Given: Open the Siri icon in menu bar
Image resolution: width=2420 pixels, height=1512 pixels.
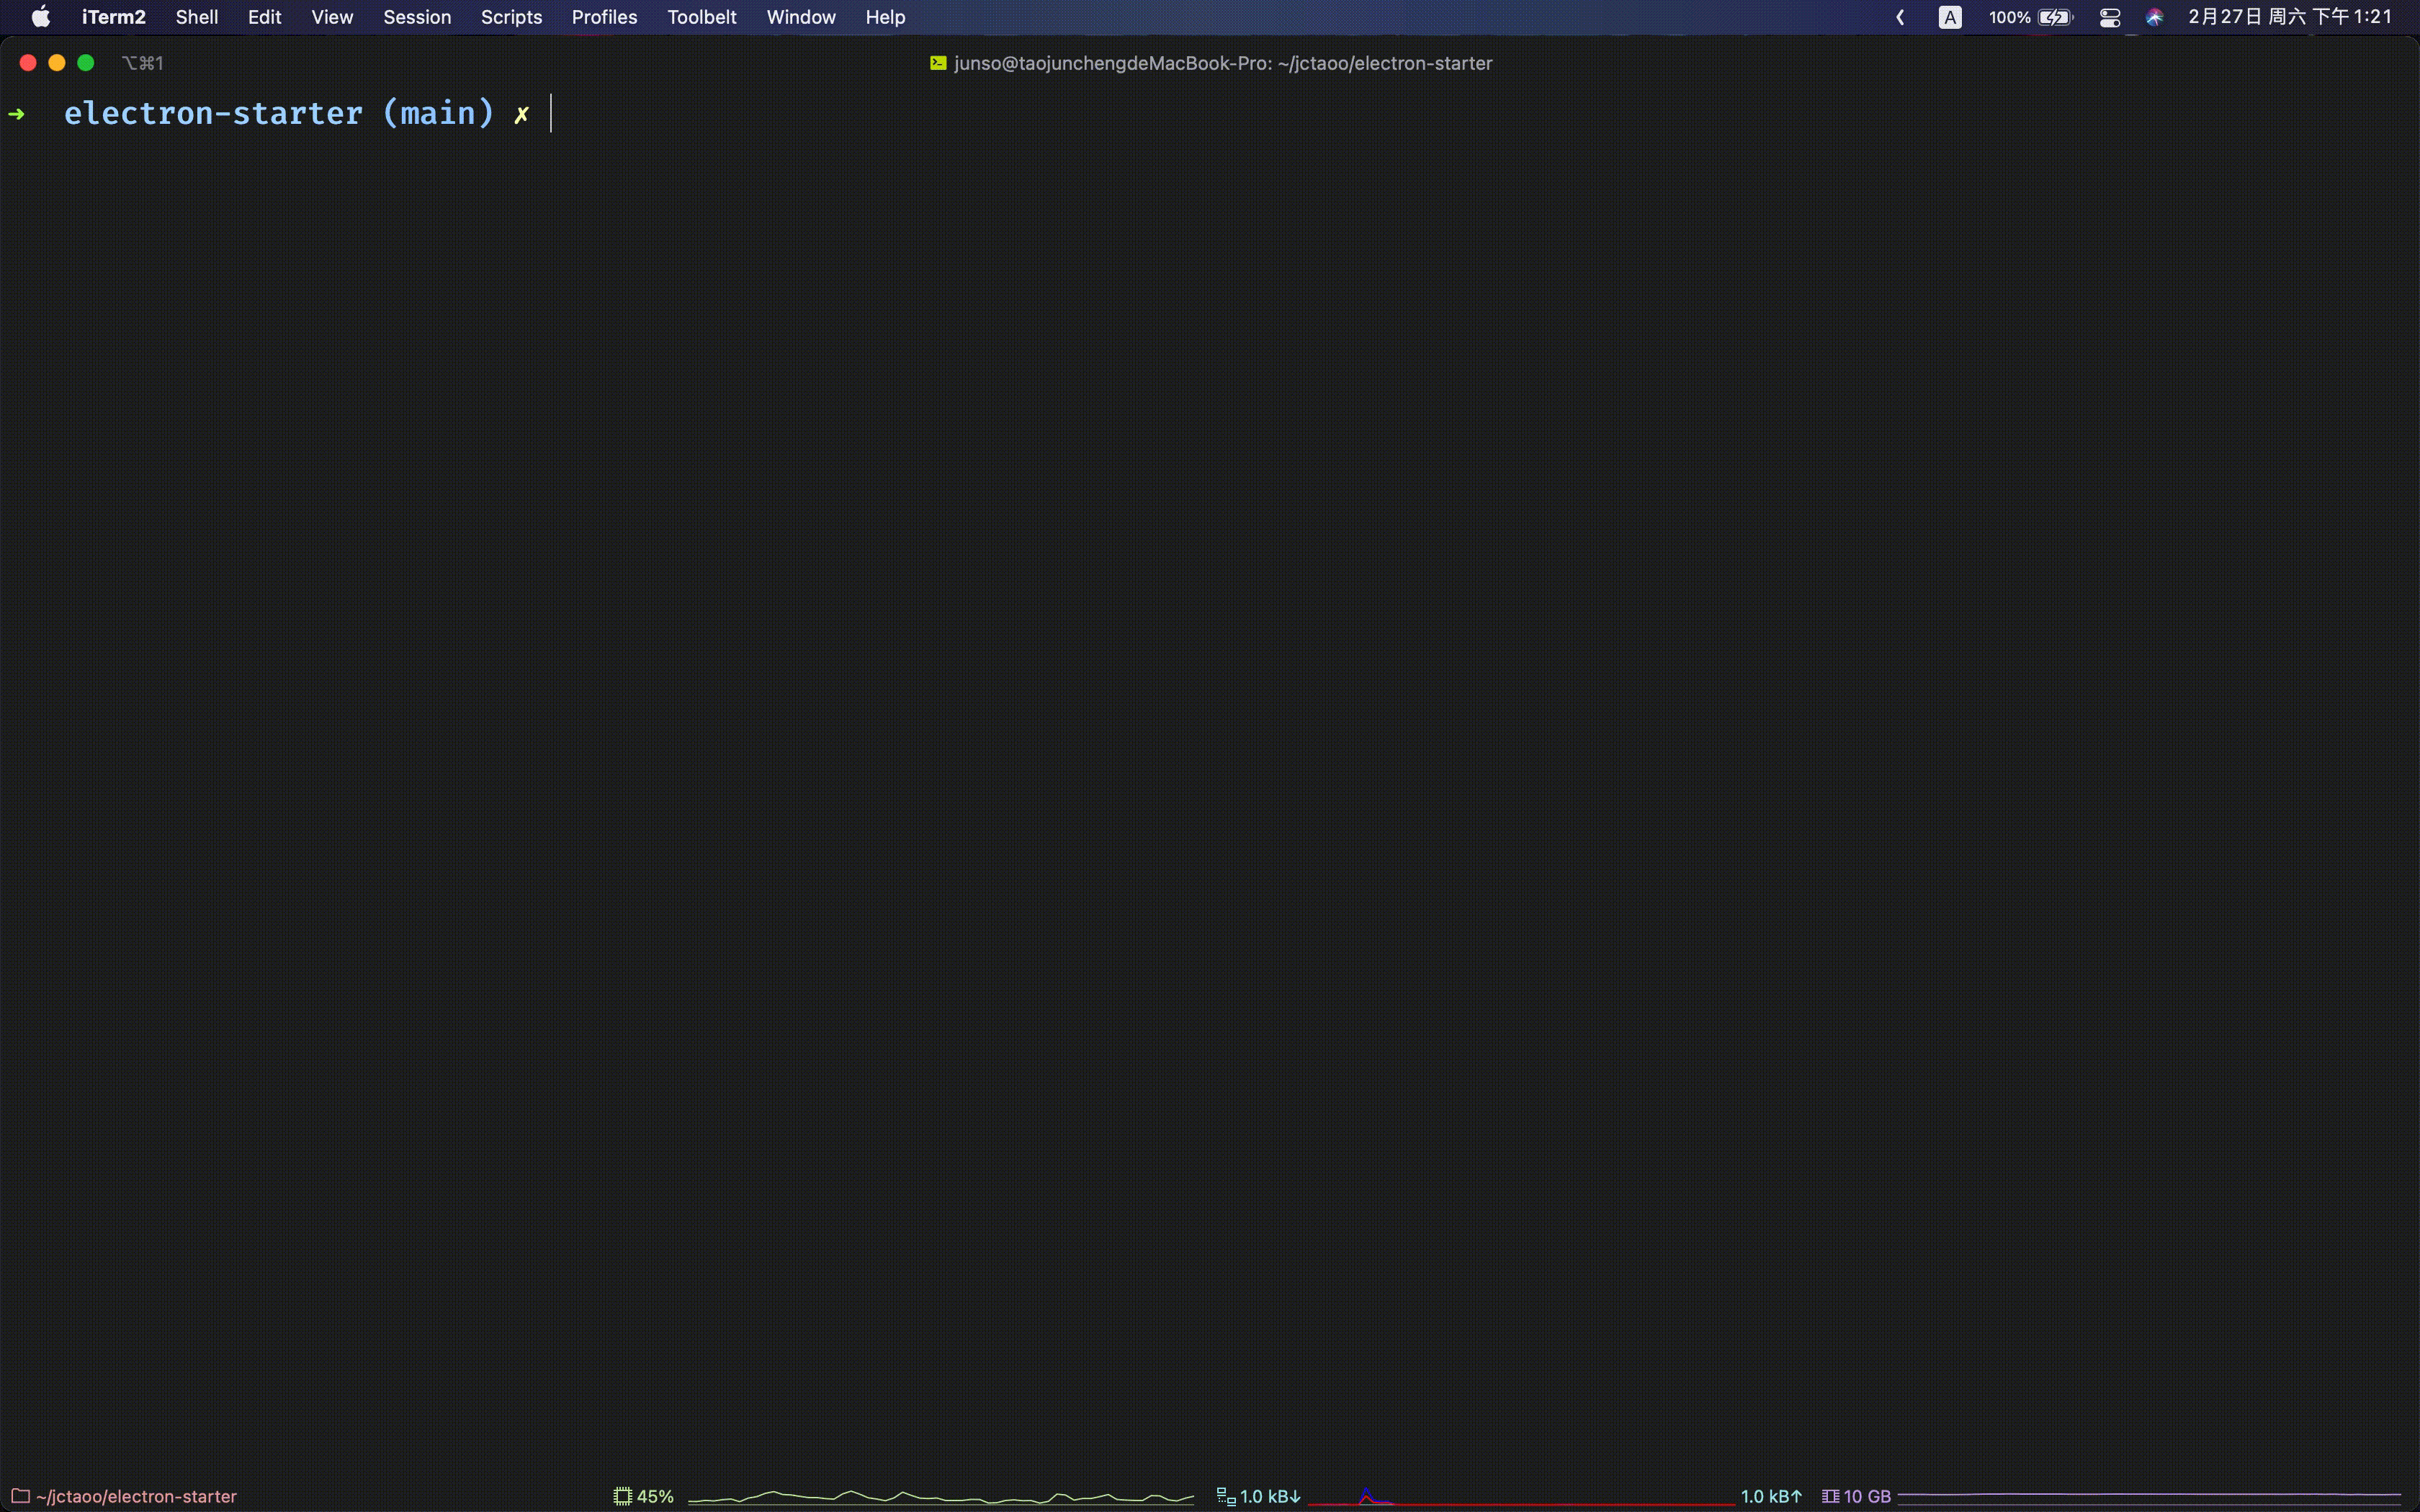Looking at the screenshot, I should click(x=2154, y=17).
